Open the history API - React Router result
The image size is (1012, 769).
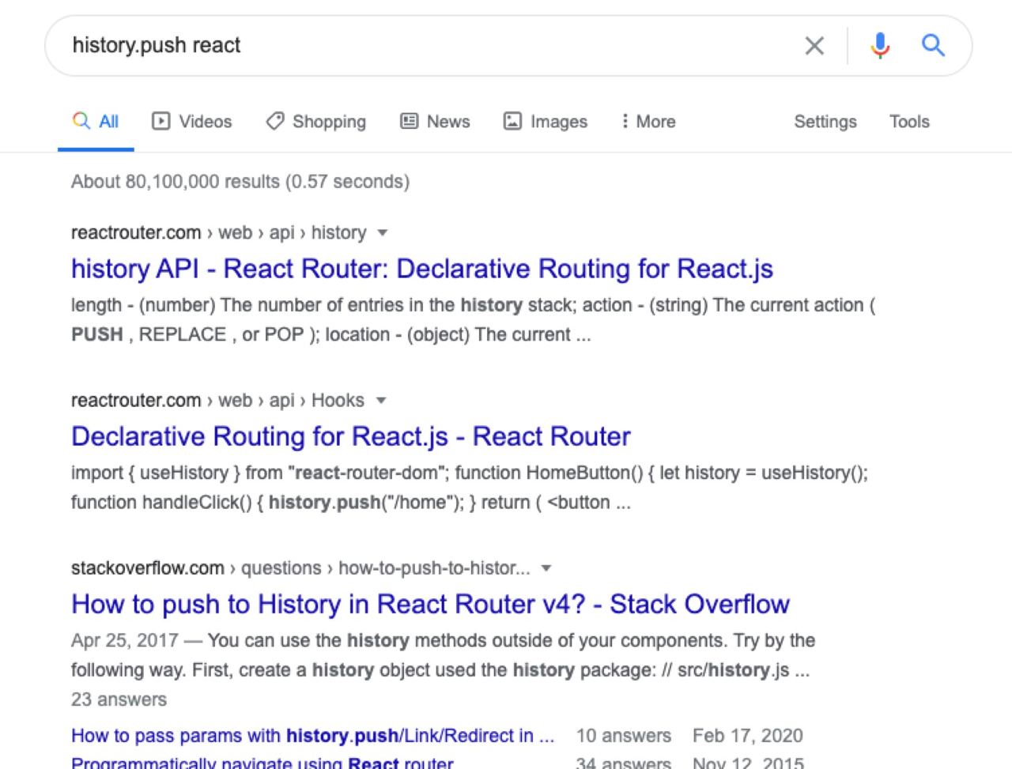[x=422, y=269]
